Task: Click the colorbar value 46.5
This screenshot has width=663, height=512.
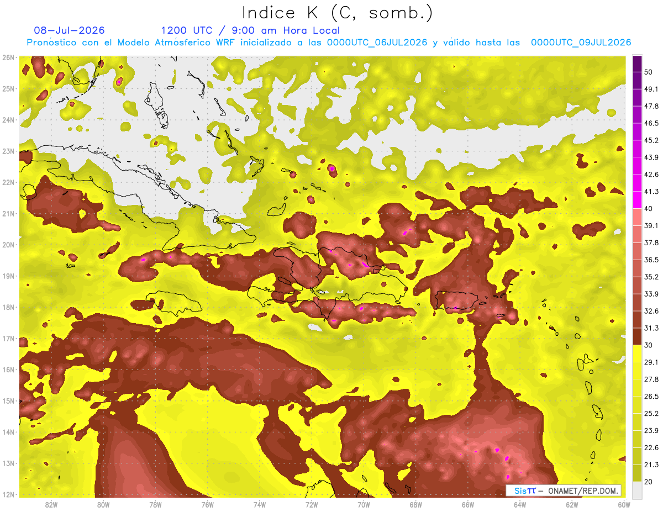Action: point(651,123)
